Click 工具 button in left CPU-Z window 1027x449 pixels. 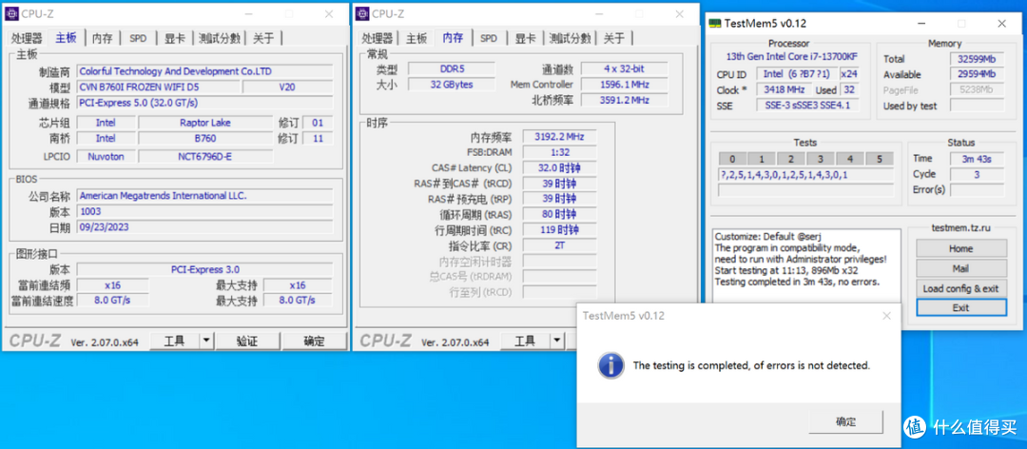coord(174,341)
